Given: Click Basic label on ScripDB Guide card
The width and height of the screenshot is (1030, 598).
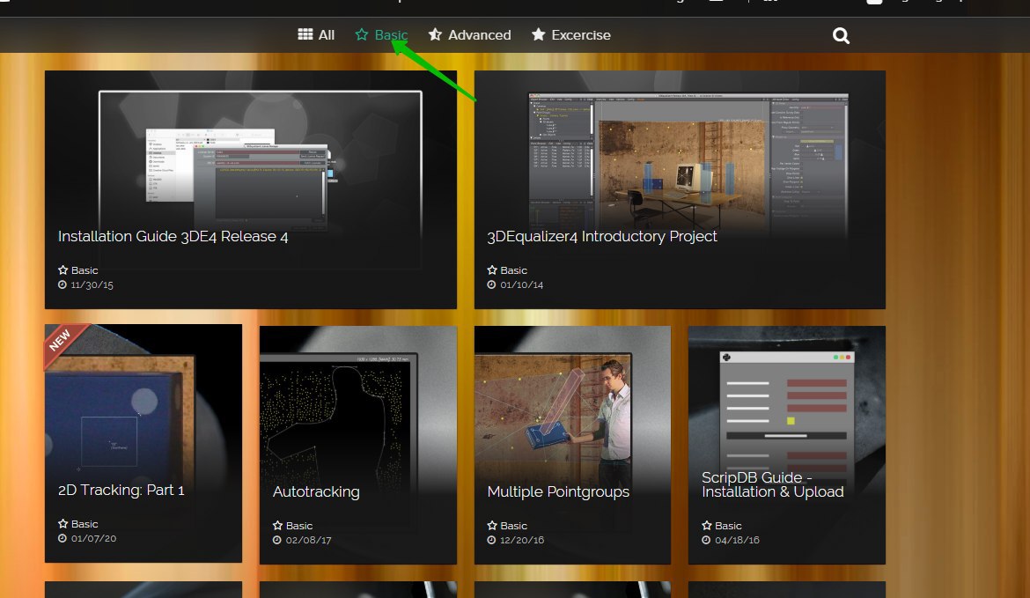Looking at the screenshot, I should [728, 527].
